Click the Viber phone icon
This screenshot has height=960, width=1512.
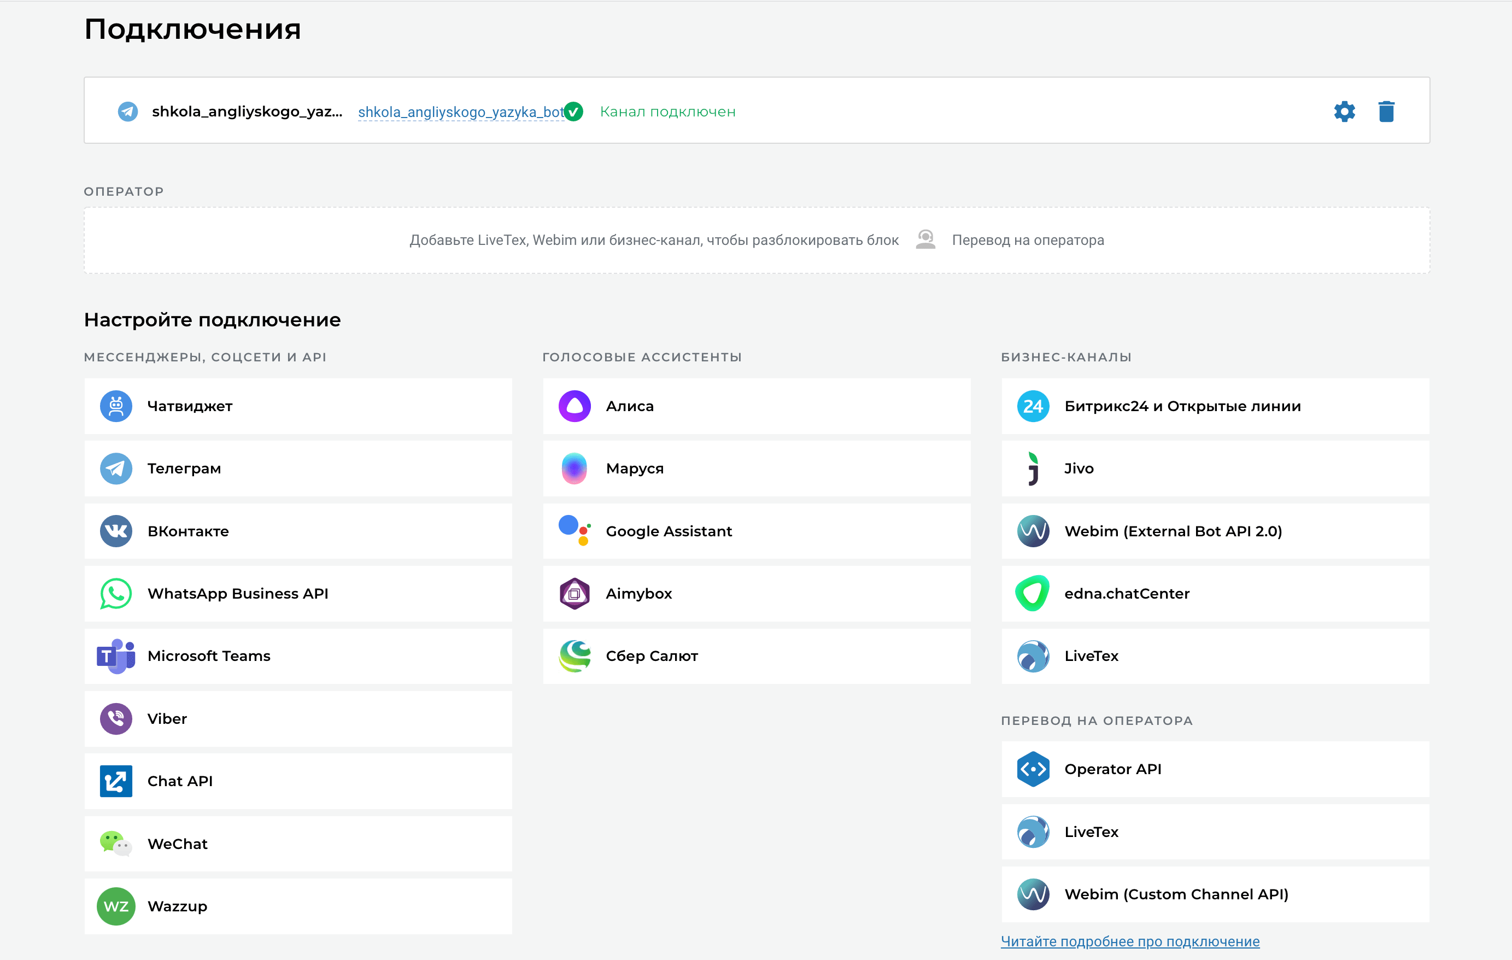tap(116, 719)
